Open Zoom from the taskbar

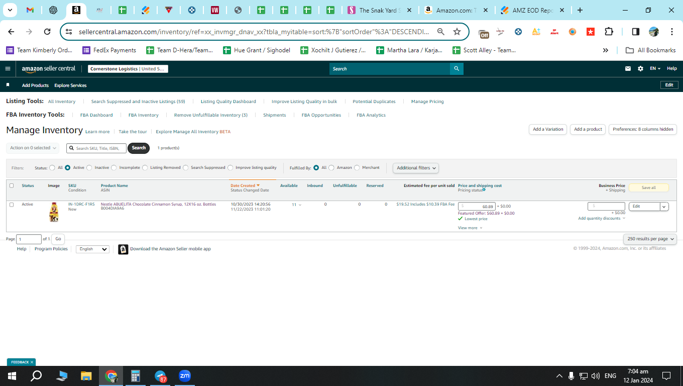coord(185,376)
